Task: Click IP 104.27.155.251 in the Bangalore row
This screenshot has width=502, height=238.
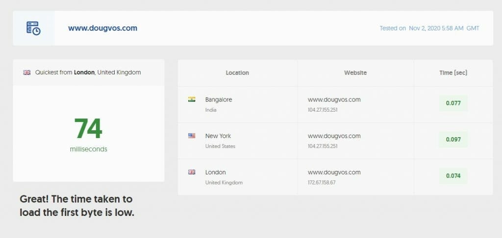Action: tap(323, 110)
